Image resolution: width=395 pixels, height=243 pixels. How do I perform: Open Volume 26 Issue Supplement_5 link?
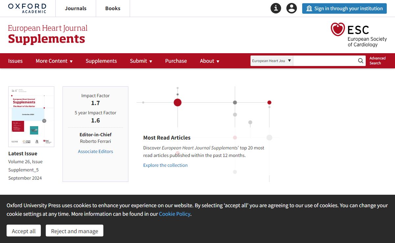[x=25, y=166]
